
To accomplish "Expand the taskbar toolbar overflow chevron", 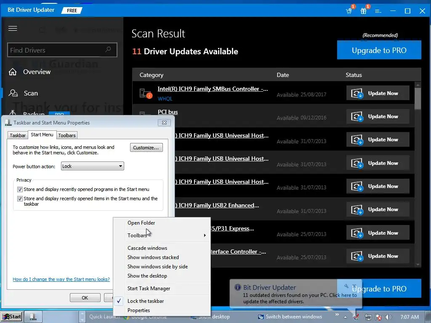I will coord(337,314).
